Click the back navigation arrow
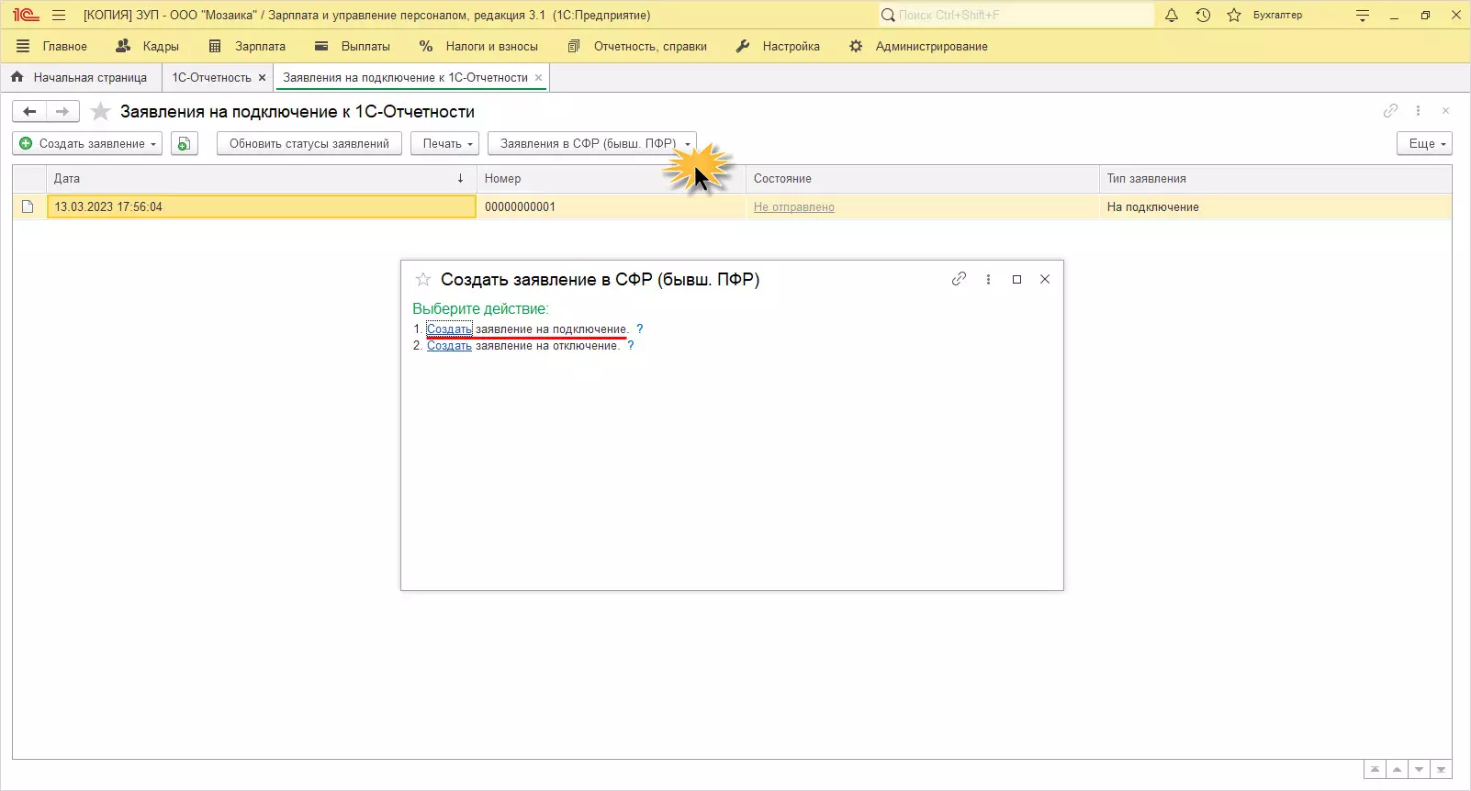This screenshot has height=791, width=1471. coord(29,112)
